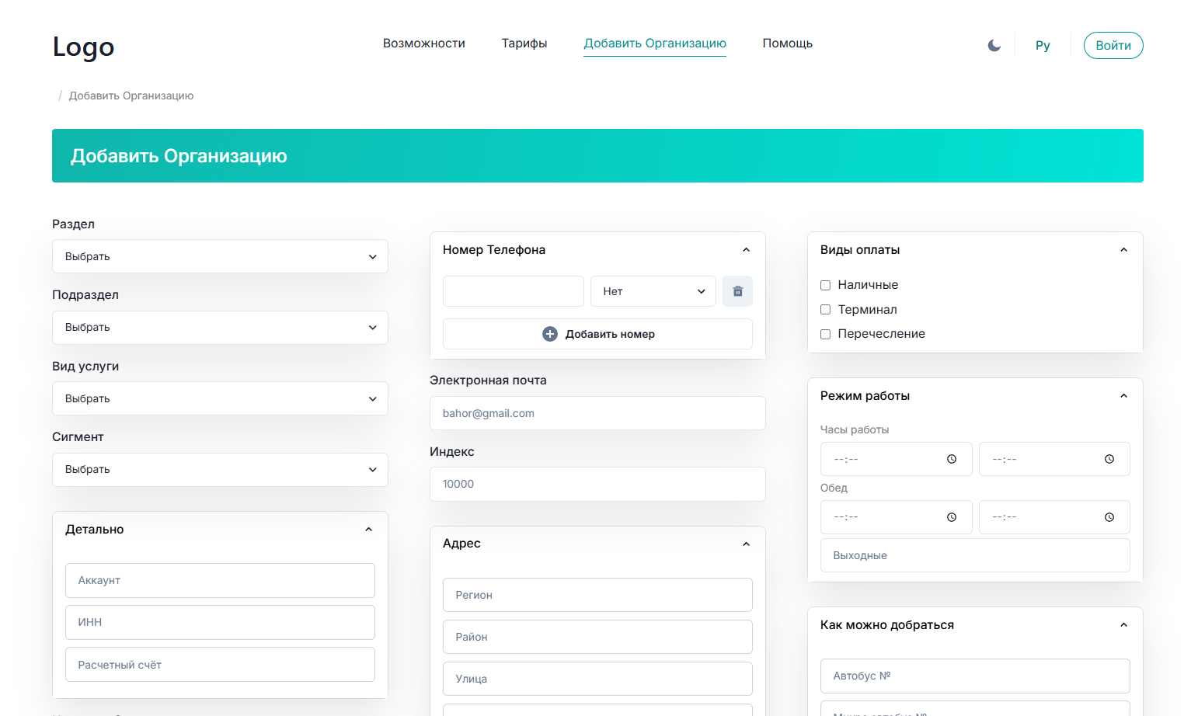Collapse the Детально section
Screen dimensions: 1184x716
tap(368, 530)
